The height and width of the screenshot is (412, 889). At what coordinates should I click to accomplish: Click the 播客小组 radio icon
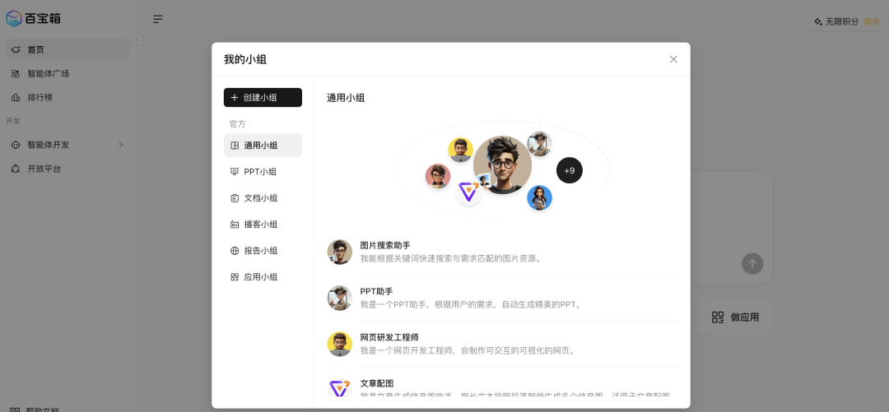pos(235,225)
